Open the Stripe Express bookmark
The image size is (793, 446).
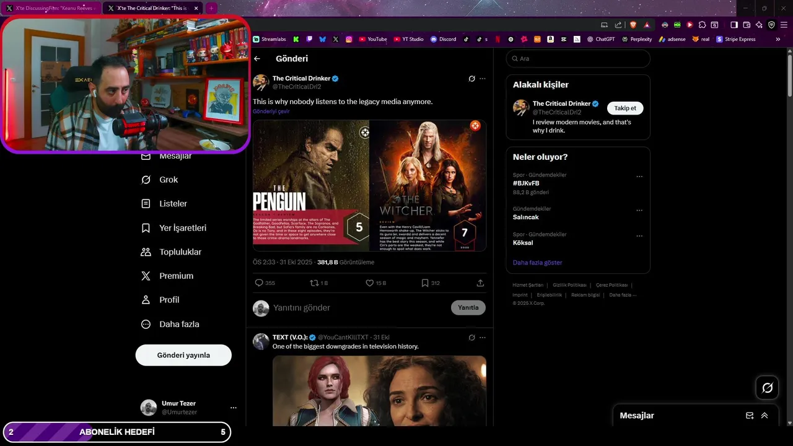736,39
